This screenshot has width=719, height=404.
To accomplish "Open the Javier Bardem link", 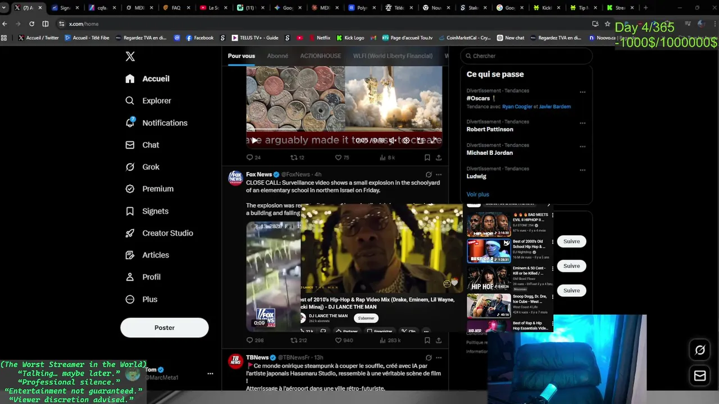I will (x=554, y=107).
